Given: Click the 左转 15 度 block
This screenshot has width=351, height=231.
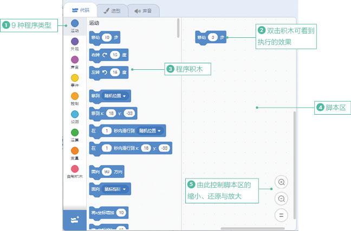Looking at the screenshot, I should (109, 72).
